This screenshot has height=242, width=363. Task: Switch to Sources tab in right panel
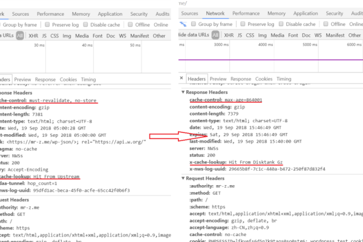click(x=189, y=13)
